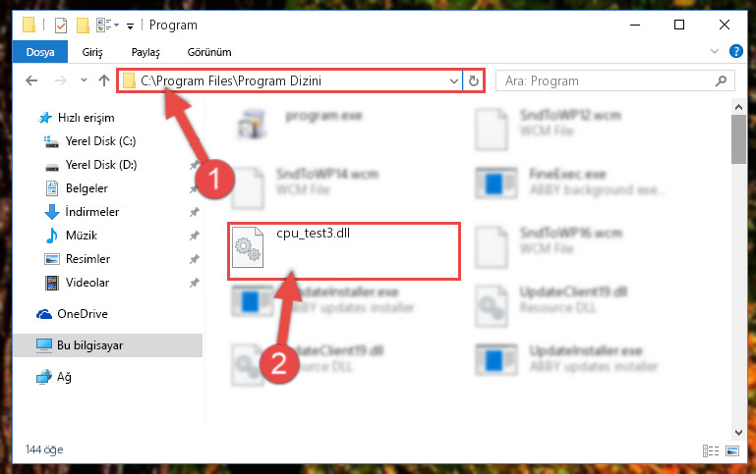Go up one folder level
The height and width of the screenshot is (474, 756).
(x=104, y=80)
